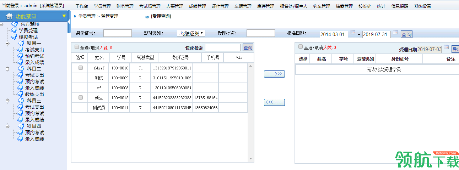Image resolution: width=459 pixels, height=170 pixels.
Task: Check the box for student fdsaf
Action: 81,68
